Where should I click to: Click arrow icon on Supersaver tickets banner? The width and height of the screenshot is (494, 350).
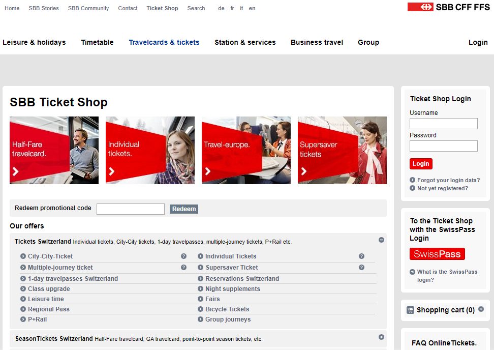(304, 171)
